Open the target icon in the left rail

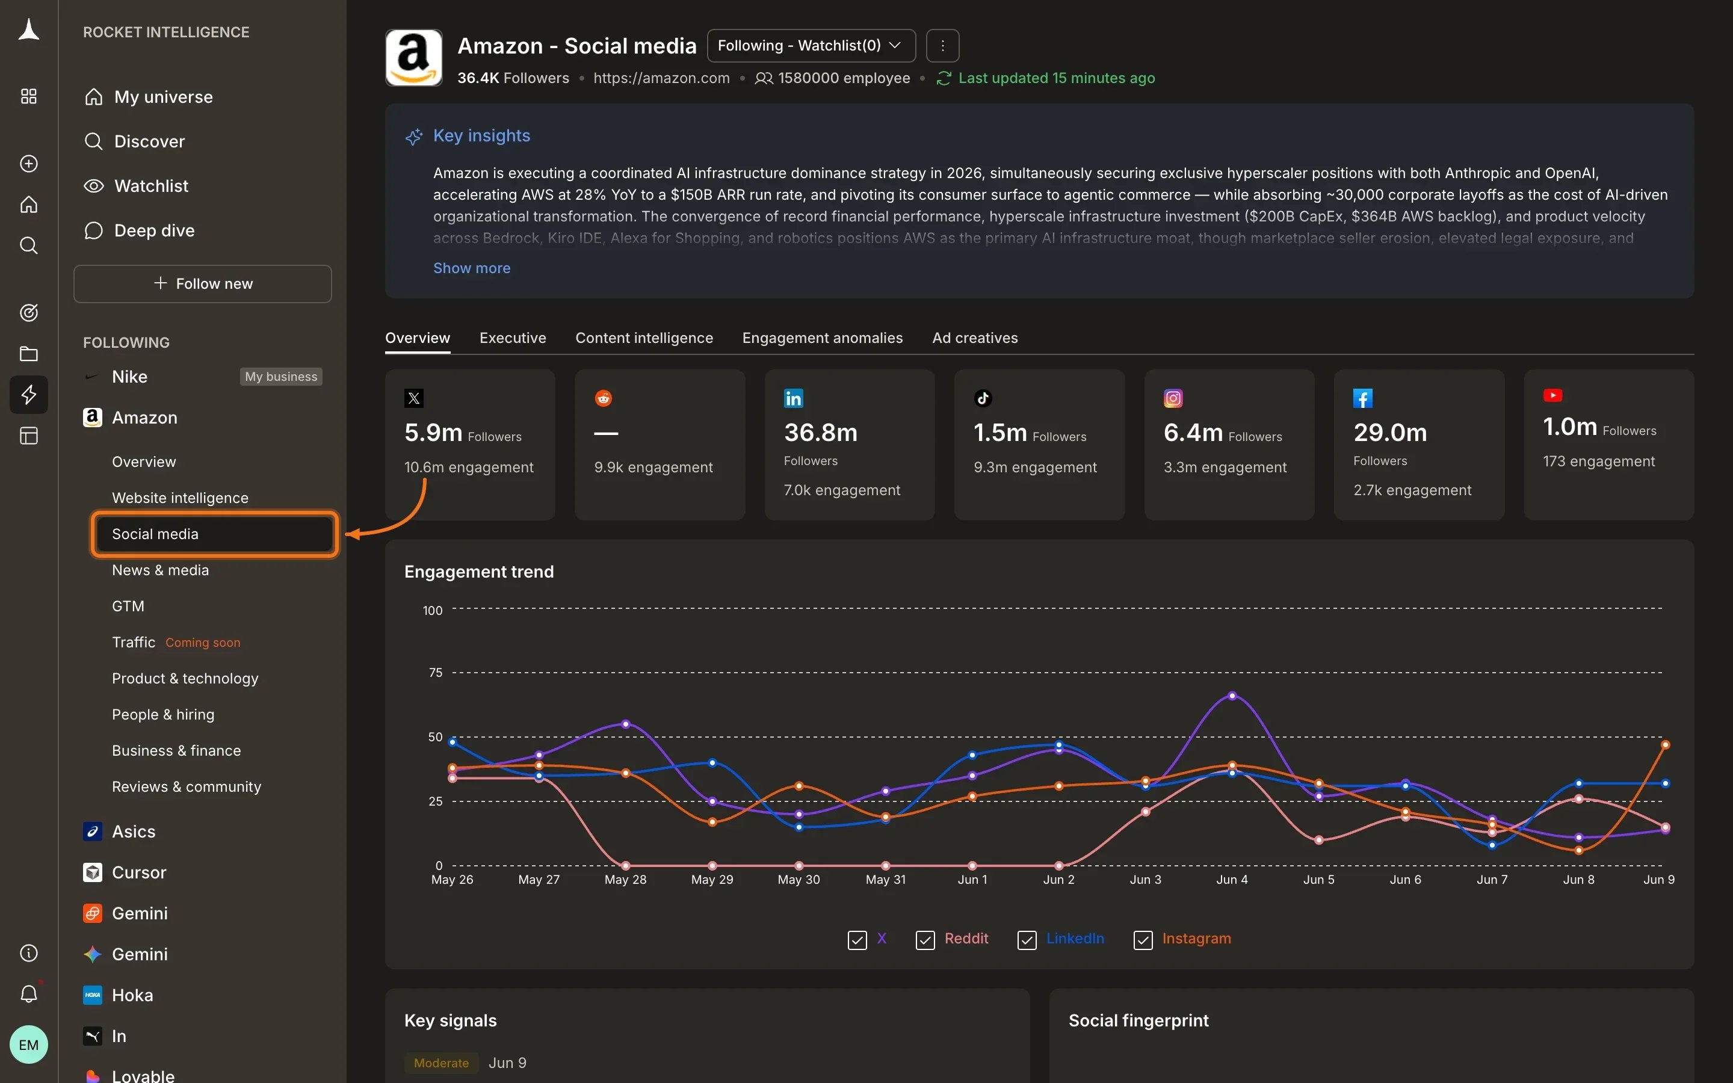tap(29, 312)
